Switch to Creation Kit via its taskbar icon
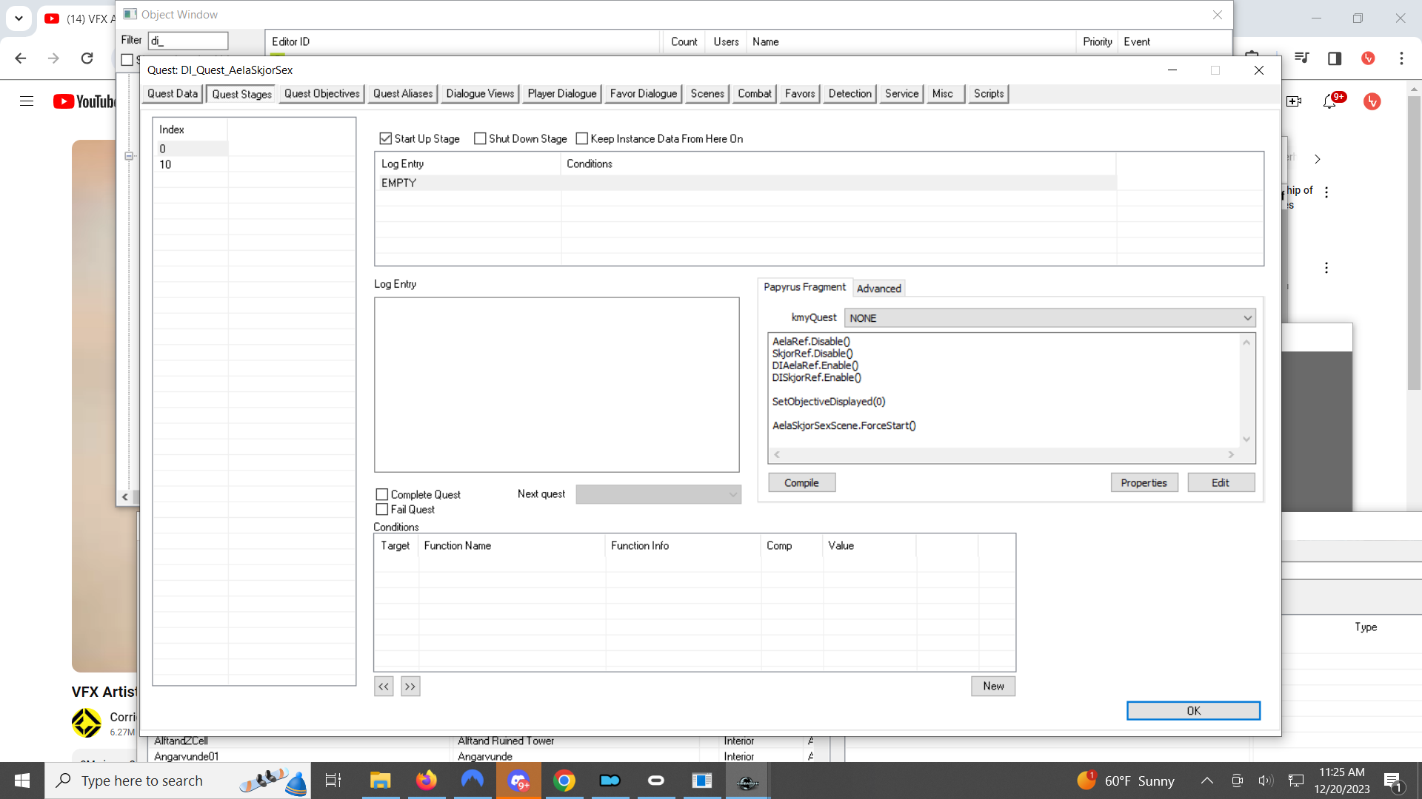The image size is (1422, 799). tap(747, 781)
